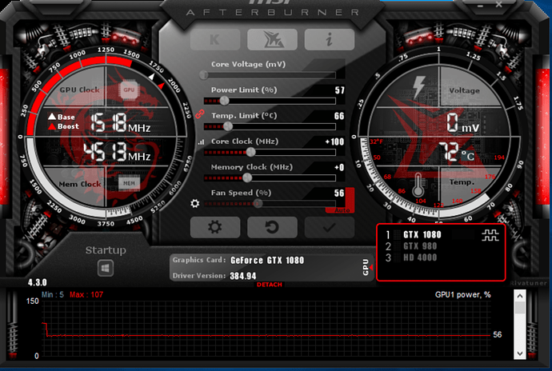Click the Fan Speed slider handle
552x371 pixels.
258,203
